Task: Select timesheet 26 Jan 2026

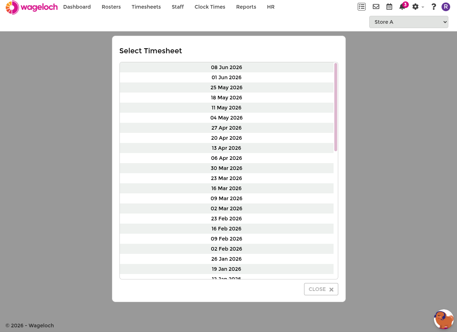Action: pyautogui.click(x=227, y=259)
